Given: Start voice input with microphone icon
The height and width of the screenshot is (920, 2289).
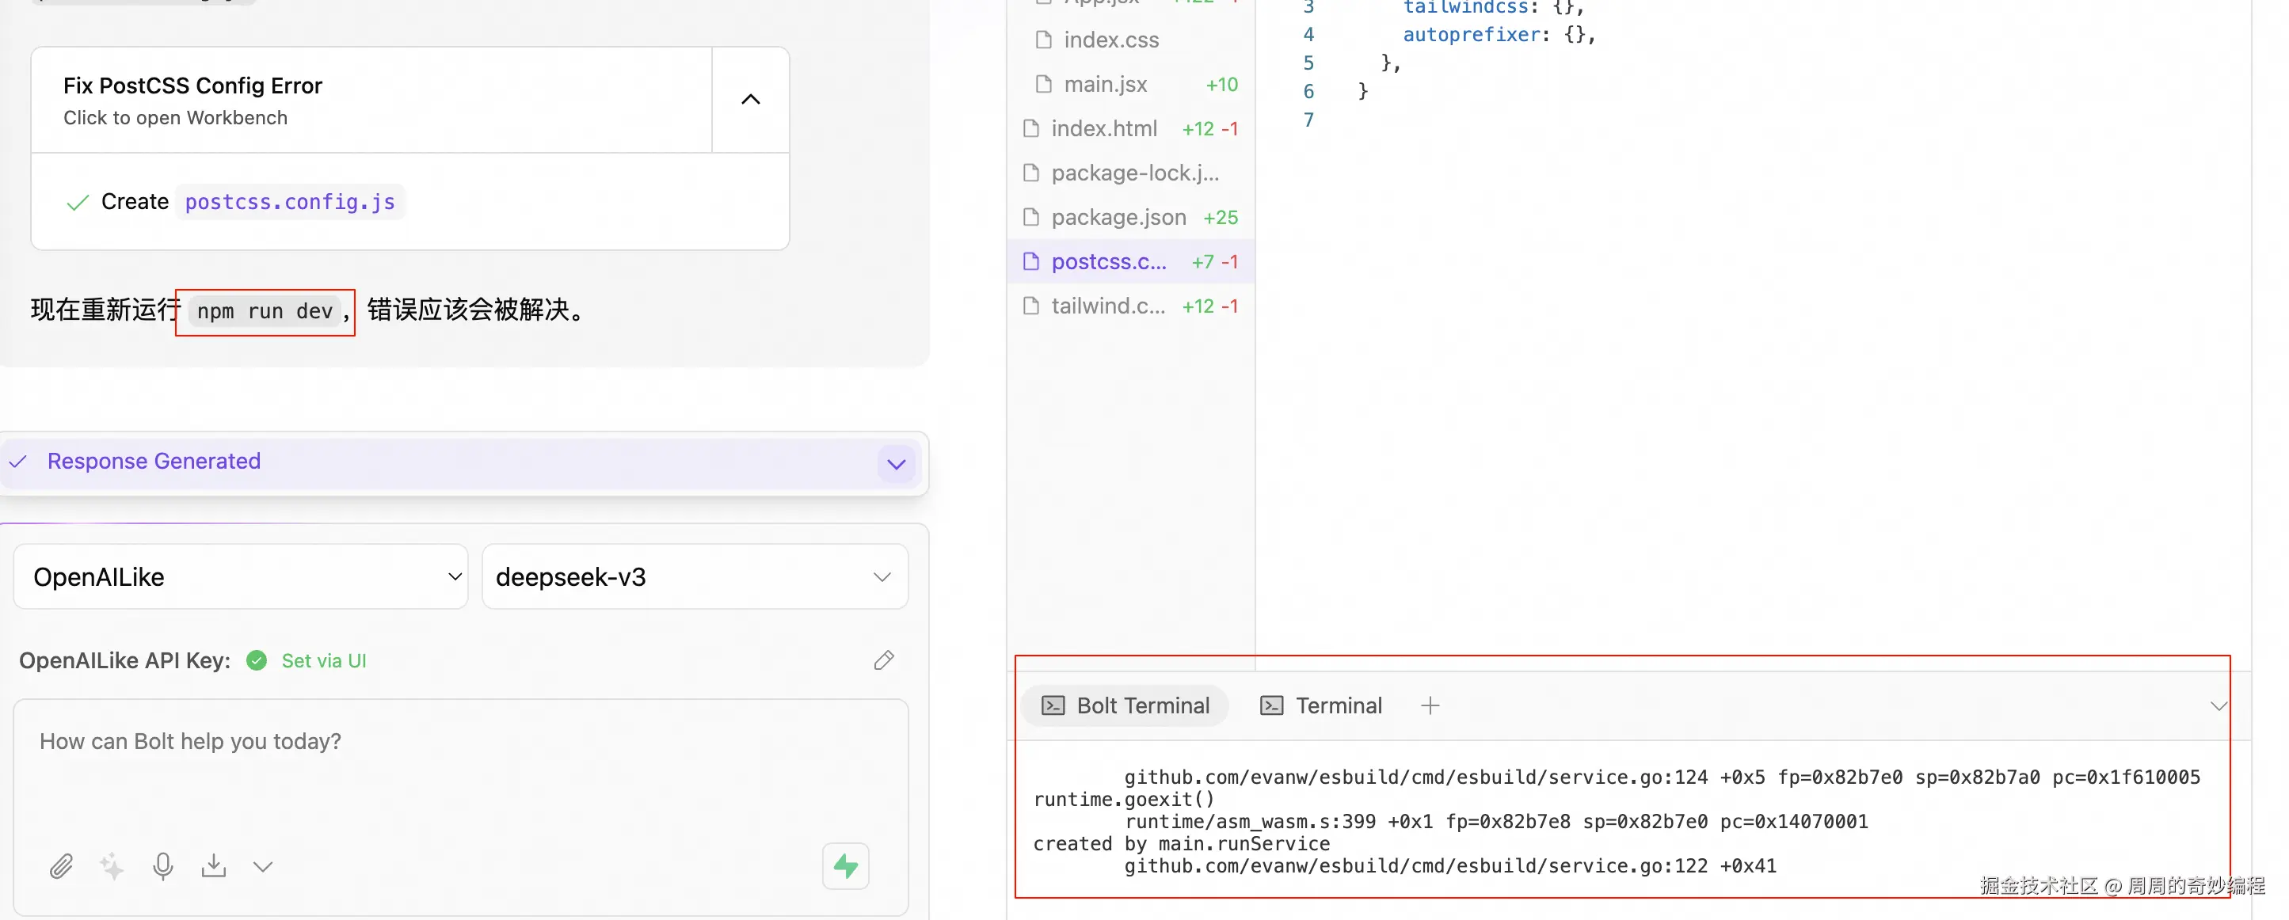Looking at the screenshot, I should click(x=162, y=866).
